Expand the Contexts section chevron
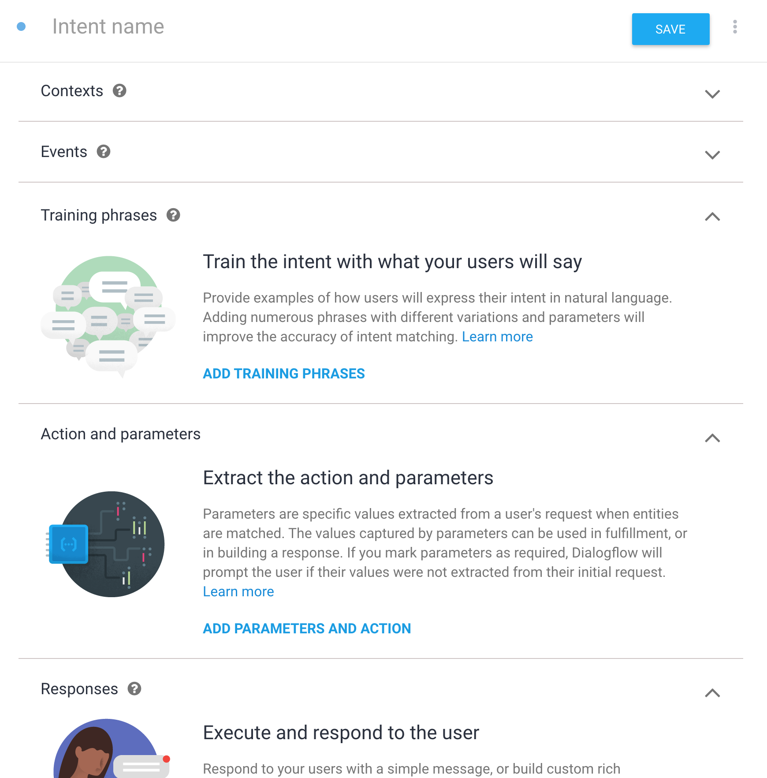Image resolution: width=767 pixels, height=778 pixels. (x=712, y=94)
